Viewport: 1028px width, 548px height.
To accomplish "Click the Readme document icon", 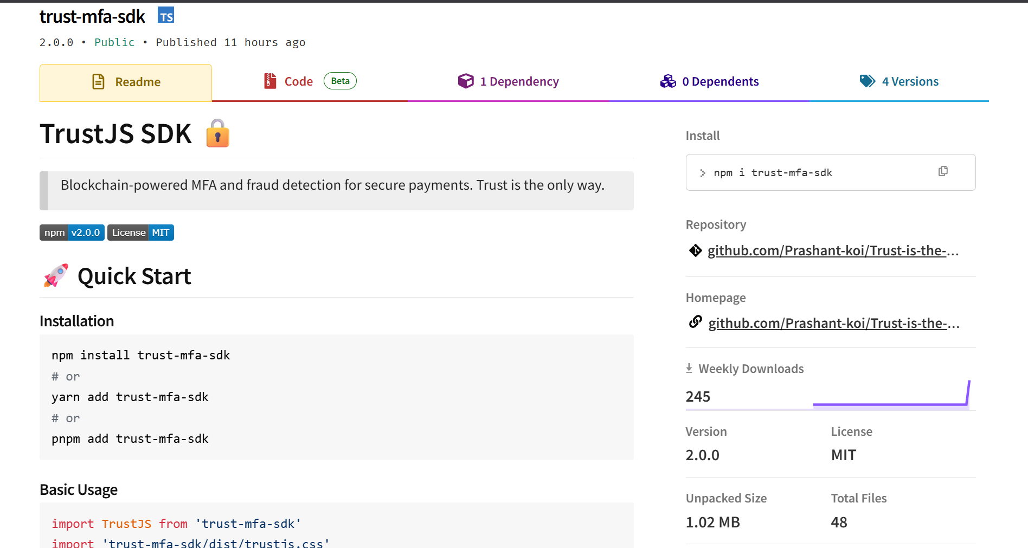I will tap(98, 82).
